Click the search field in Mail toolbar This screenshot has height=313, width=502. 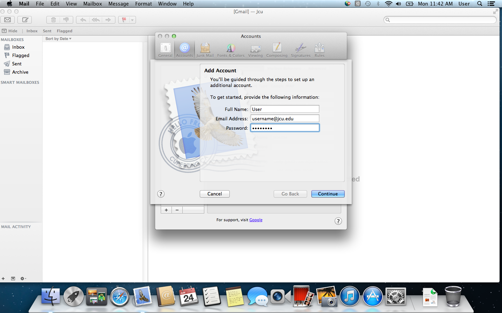click(440, 20)
